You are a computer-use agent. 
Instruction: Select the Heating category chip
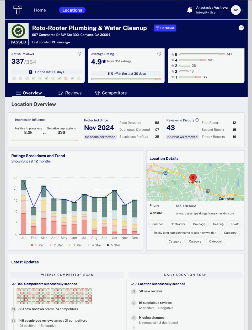coord(218,224)
